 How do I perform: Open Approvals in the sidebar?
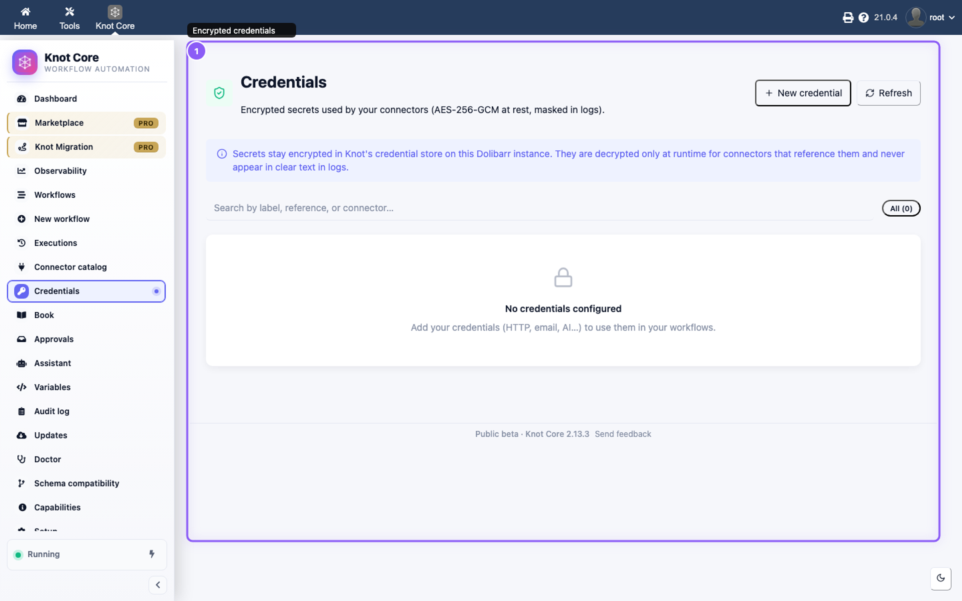coord(86,339)
